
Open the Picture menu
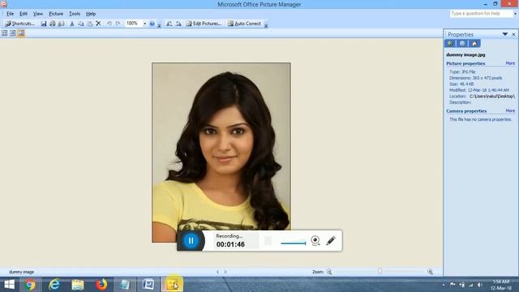tap(56, 14)
